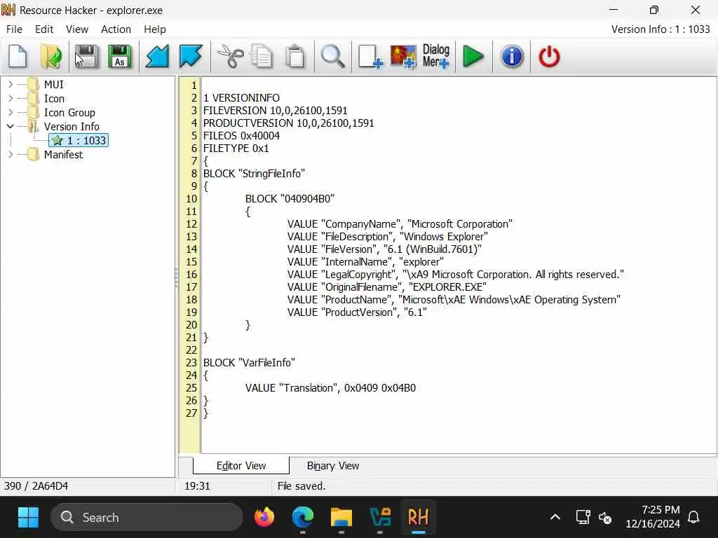The image size is (718, 538).
Task: Click the Resource Hacker taskbar icon
Action: [x=418, y=518]
